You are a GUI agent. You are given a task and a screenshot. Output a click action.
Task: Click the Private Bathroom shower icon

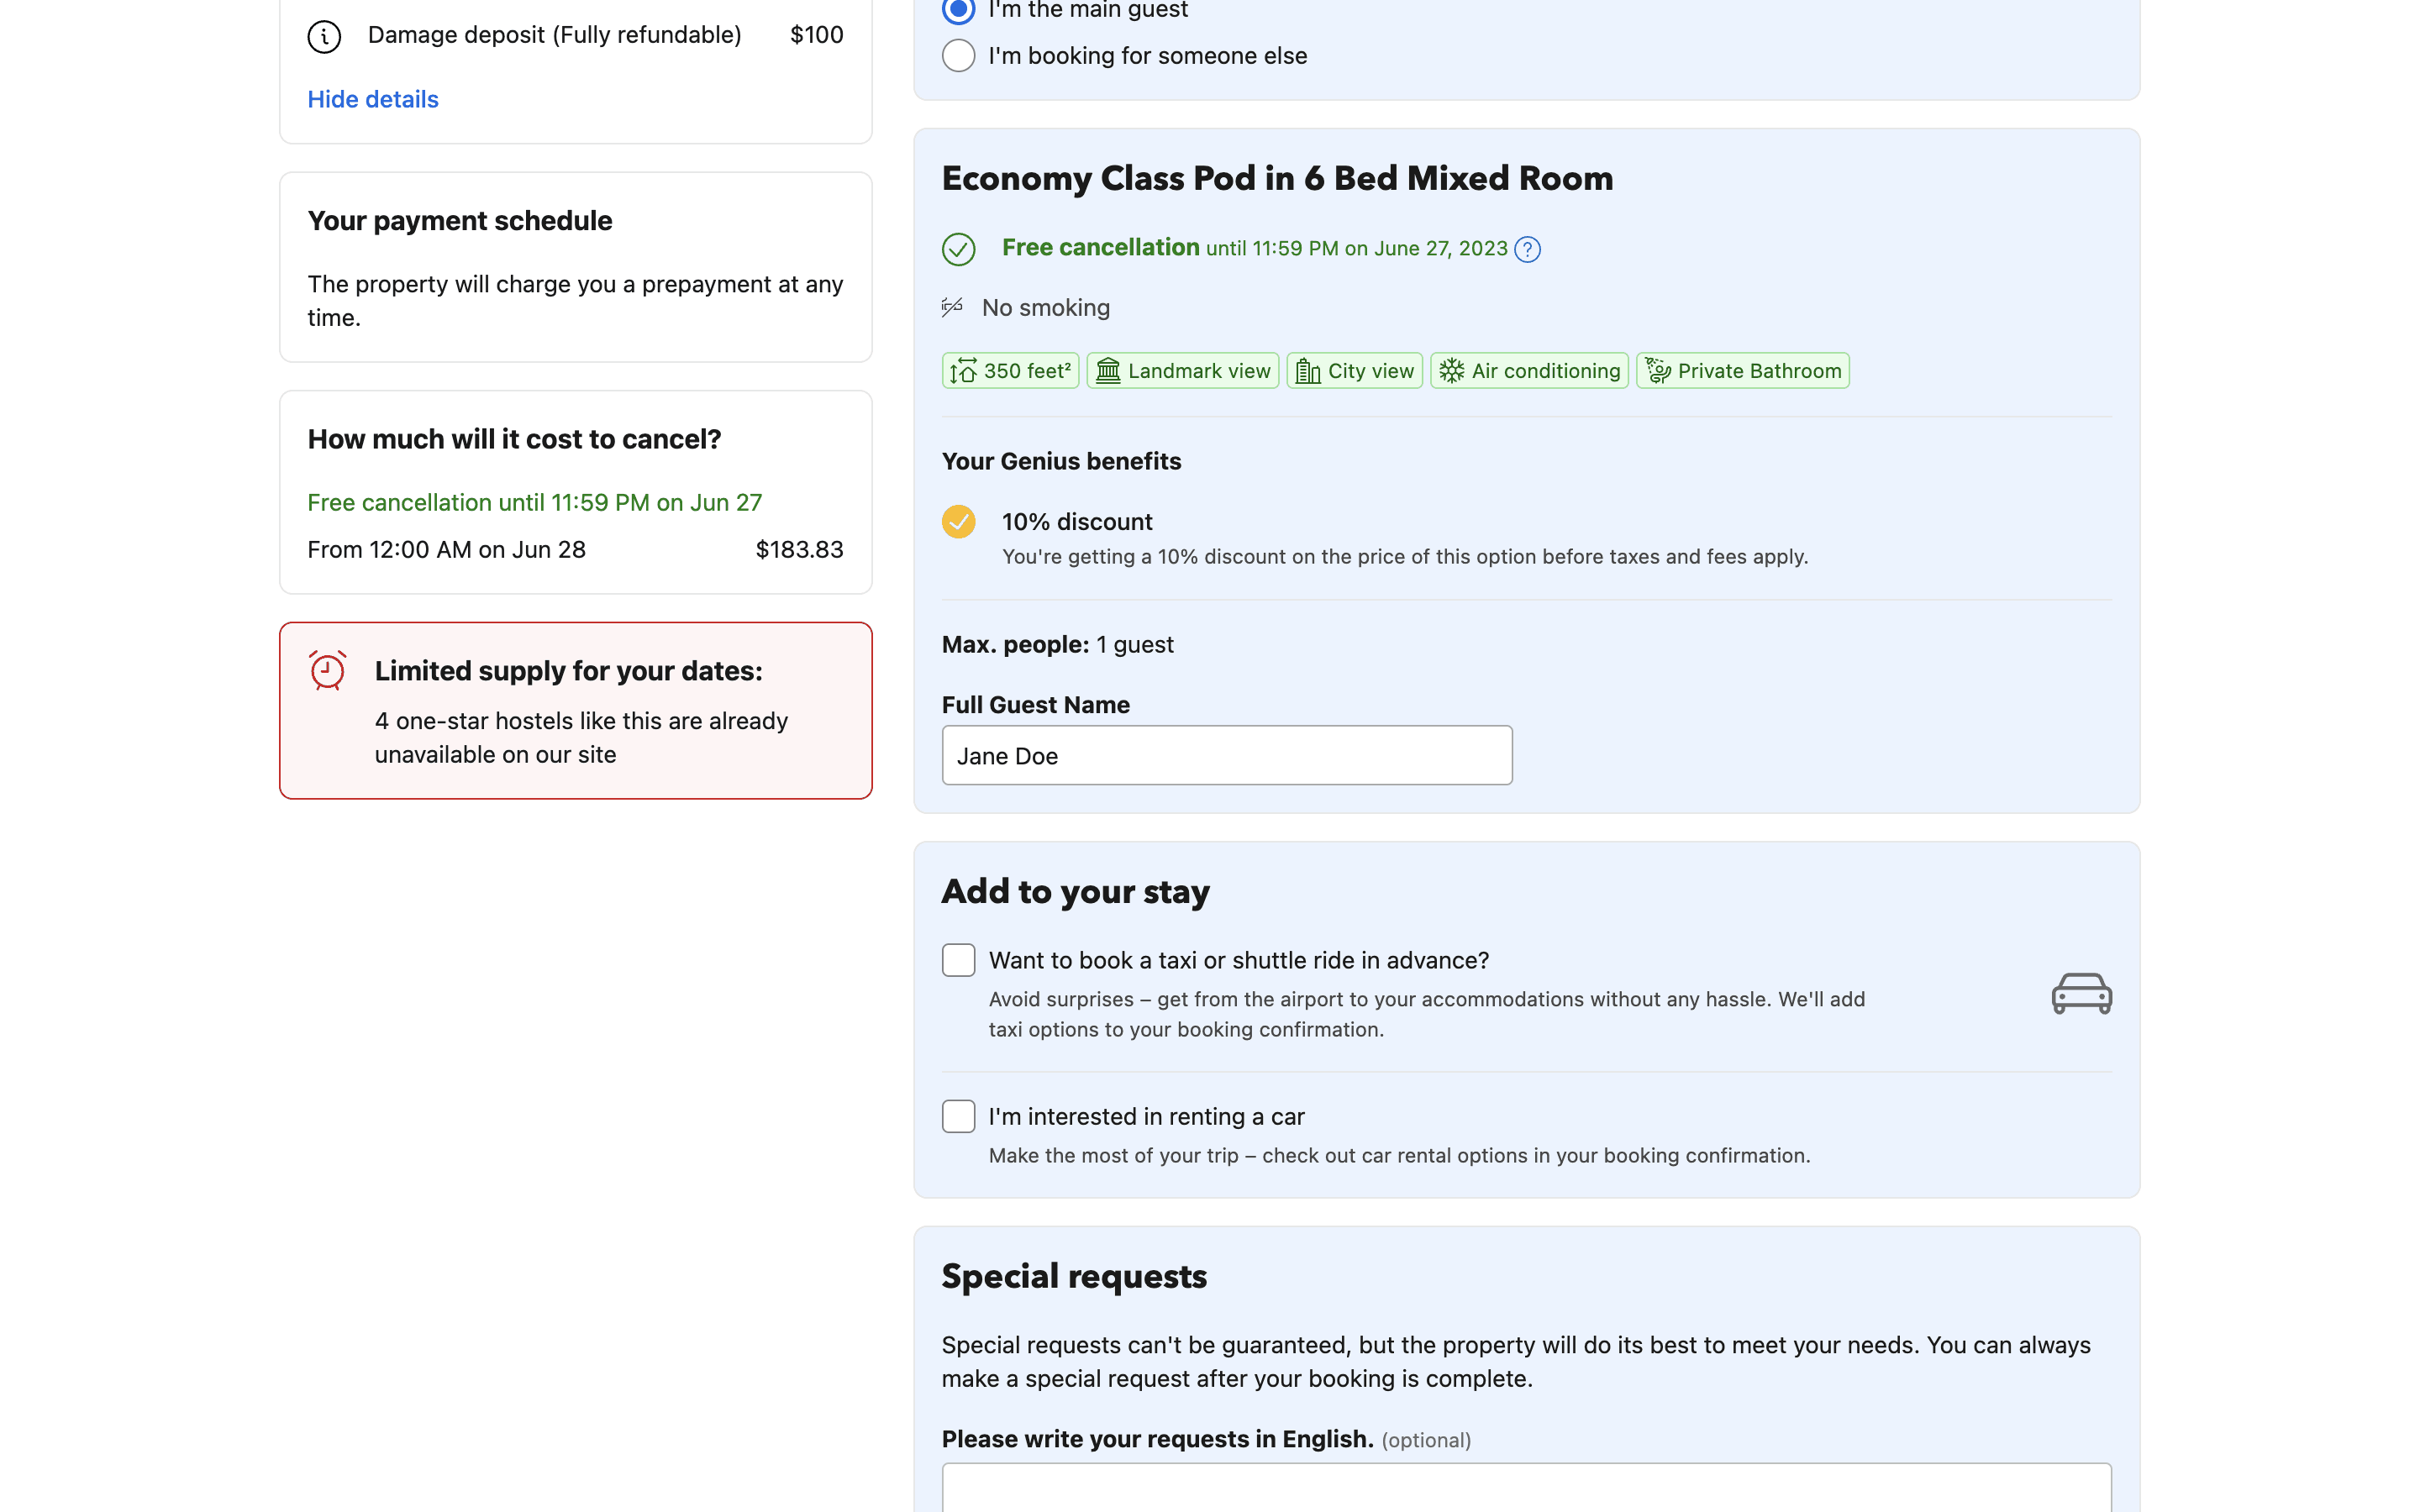click(1658, 371)
